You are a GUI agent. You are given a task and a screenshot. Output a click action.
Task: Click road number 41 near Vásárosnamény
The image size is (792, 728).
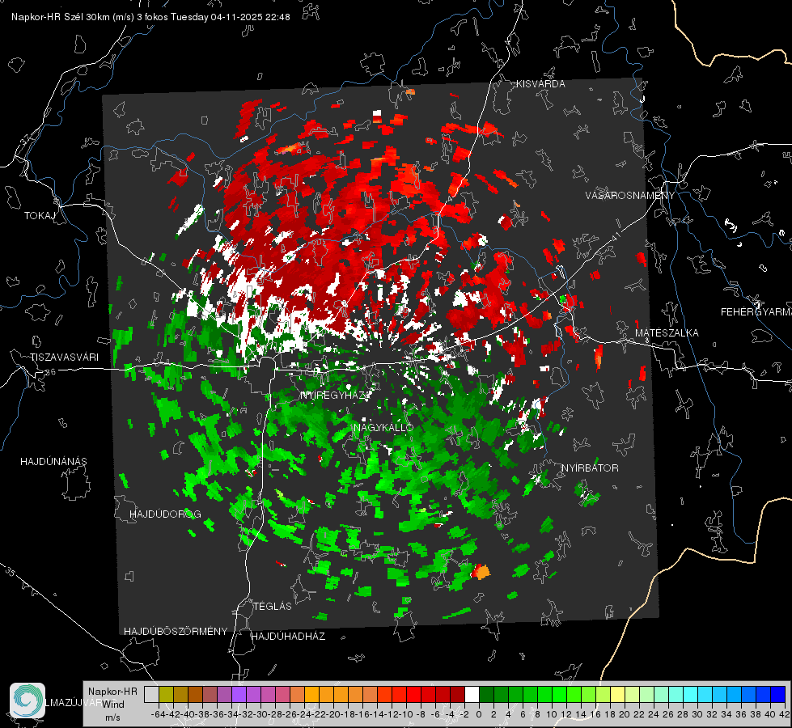point(614,236)
